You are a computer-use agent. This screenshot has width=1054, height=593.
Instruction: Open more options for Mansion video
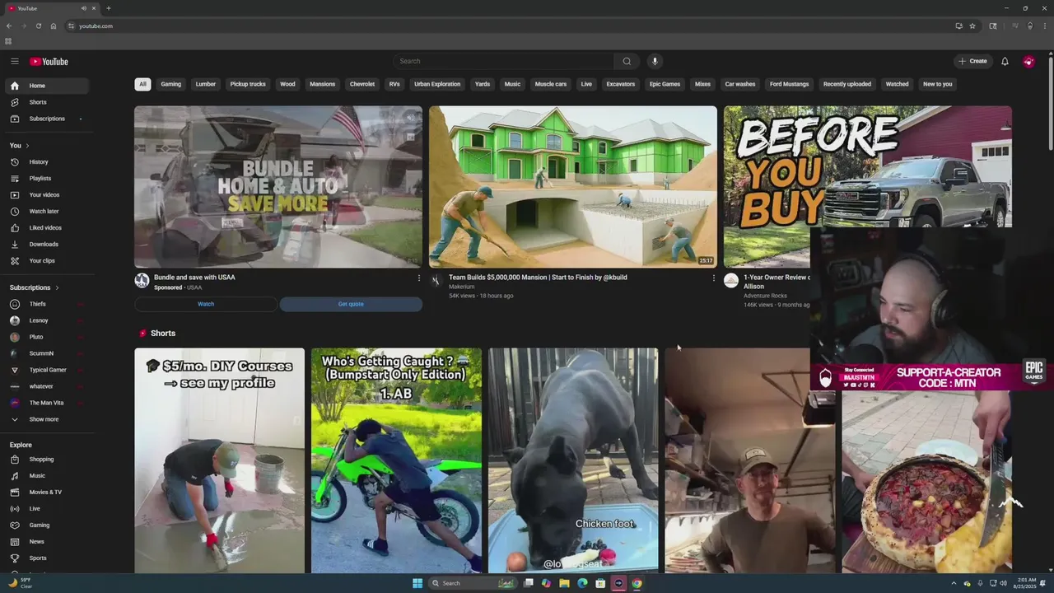coord(713,278)
